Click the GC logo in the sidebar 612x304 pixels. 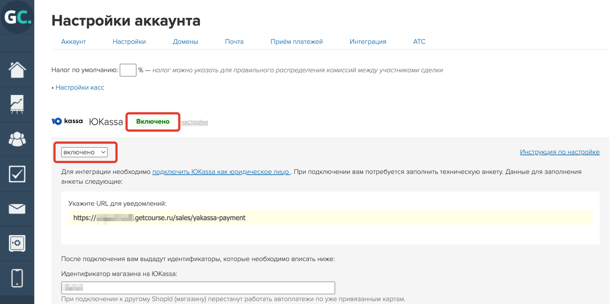[17, 17]
